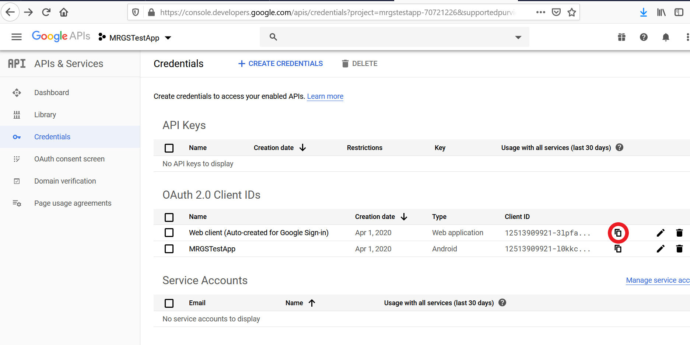This screenshot has width=690, height=345.
Task: Edit the Web client credential
Action: (x=661, y=233)
